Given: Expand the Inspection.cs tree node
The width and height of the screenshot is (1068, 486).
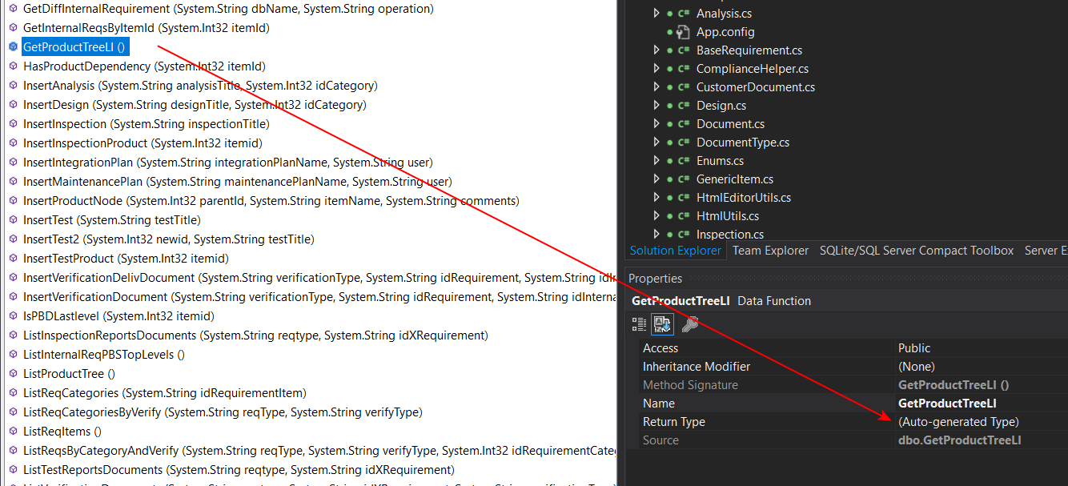Looking at the screenshot, I should (656, 234).
